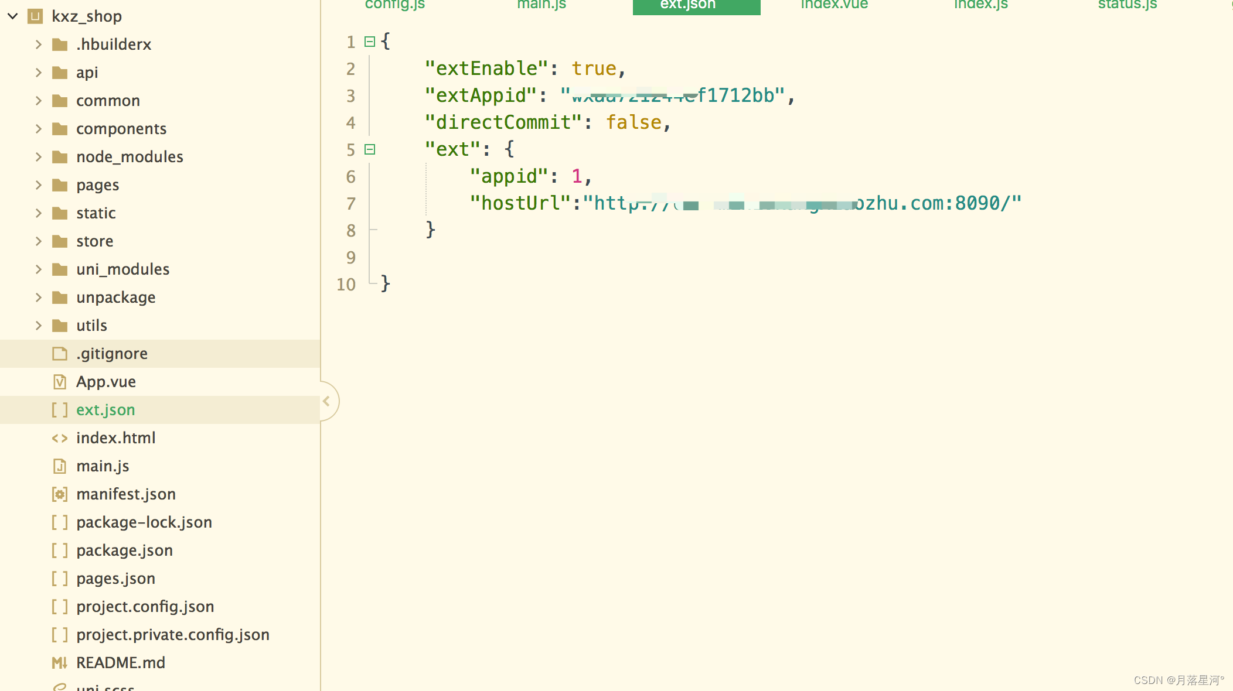Open the config.js tab

(x=395, y=5)
